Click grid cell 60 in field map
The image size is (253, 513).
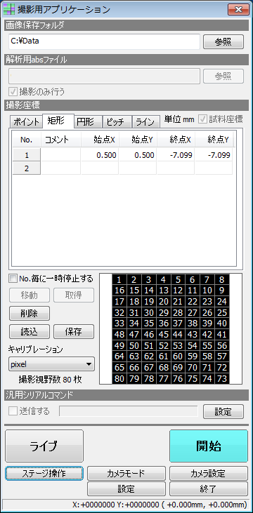(x=178, y=357)
